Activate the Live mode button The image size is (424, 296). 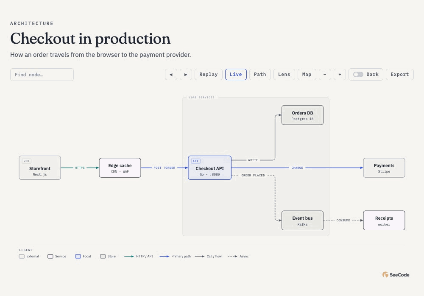tap(236, 74)
